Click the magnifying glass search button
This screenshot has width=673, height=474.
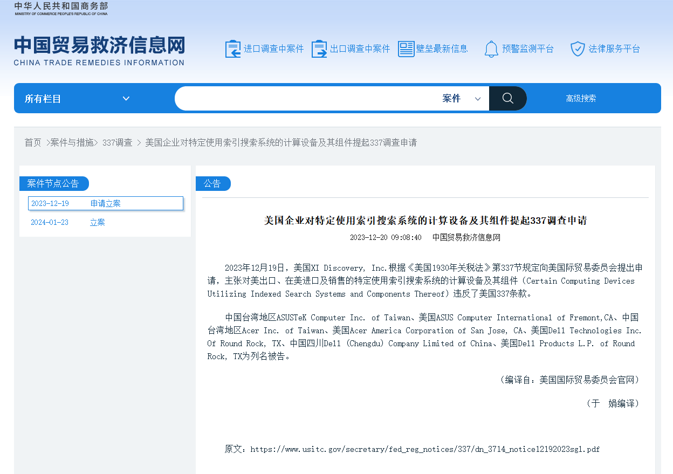click(x=507, y=98)
